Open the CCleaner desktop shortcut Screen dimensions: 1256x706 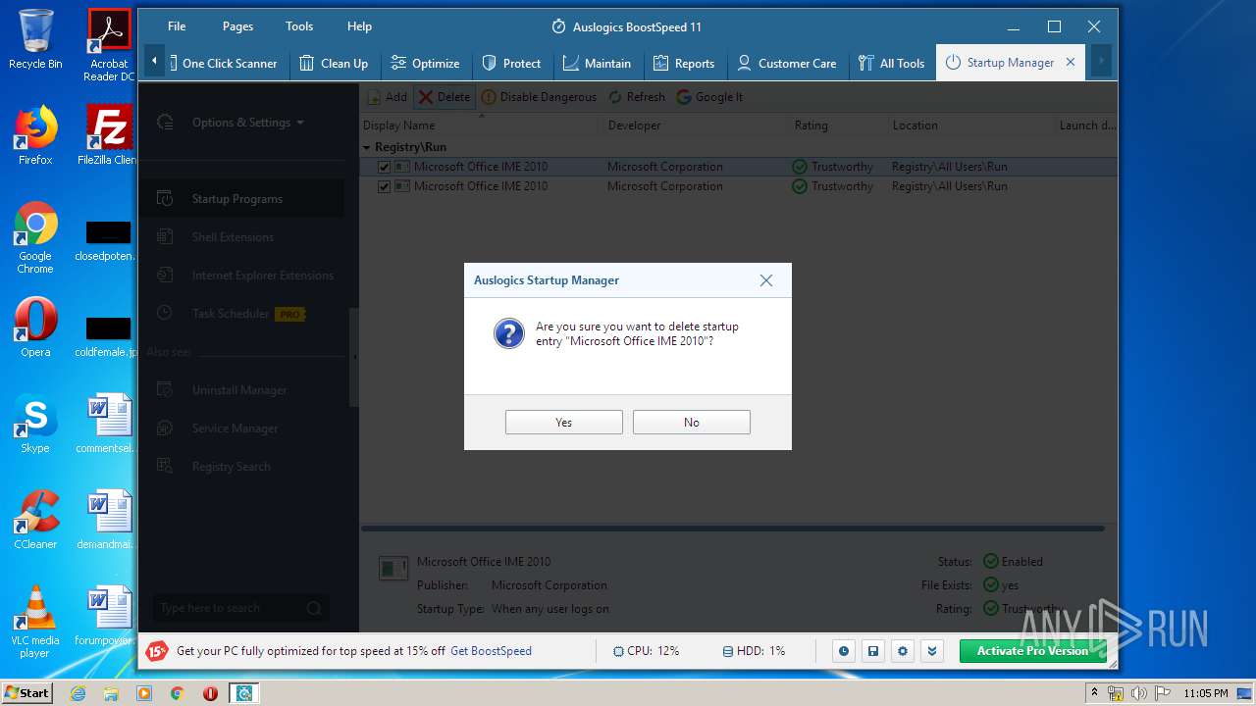(35, 520)
